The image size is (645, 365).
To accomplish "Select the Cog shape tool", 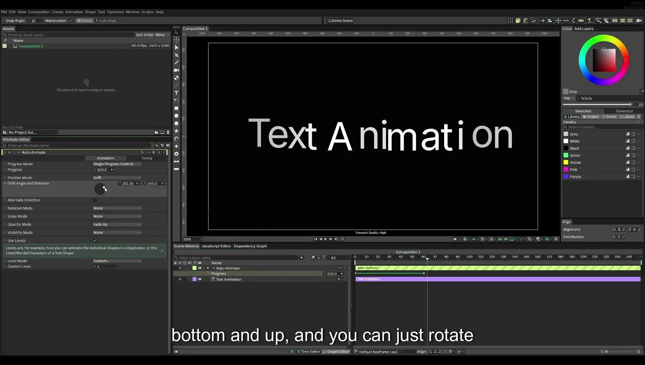I will (176, 154).
